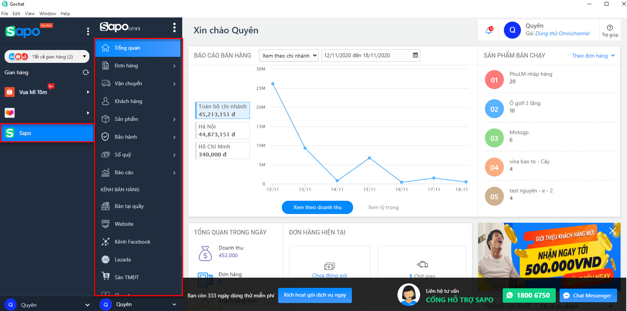
Task: Expand Quyên account menu in Sapo sidebar
Action: pyautogui.click(x=174, y=304)
